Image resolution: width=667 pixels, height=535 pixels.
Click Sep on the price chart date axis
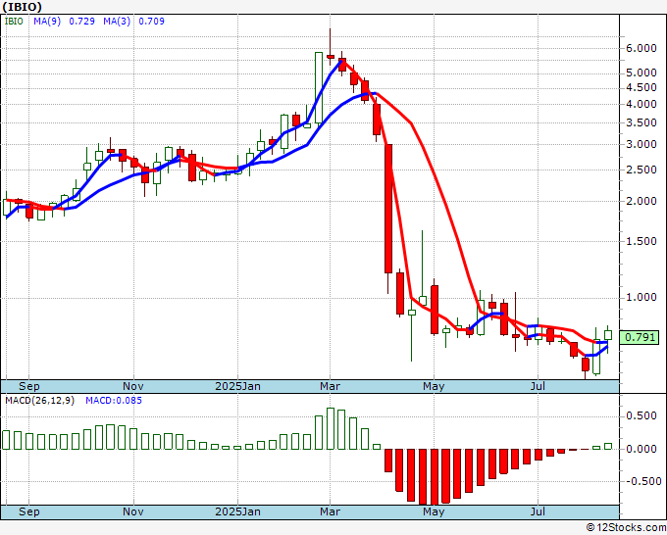click(x=28, y=386)
